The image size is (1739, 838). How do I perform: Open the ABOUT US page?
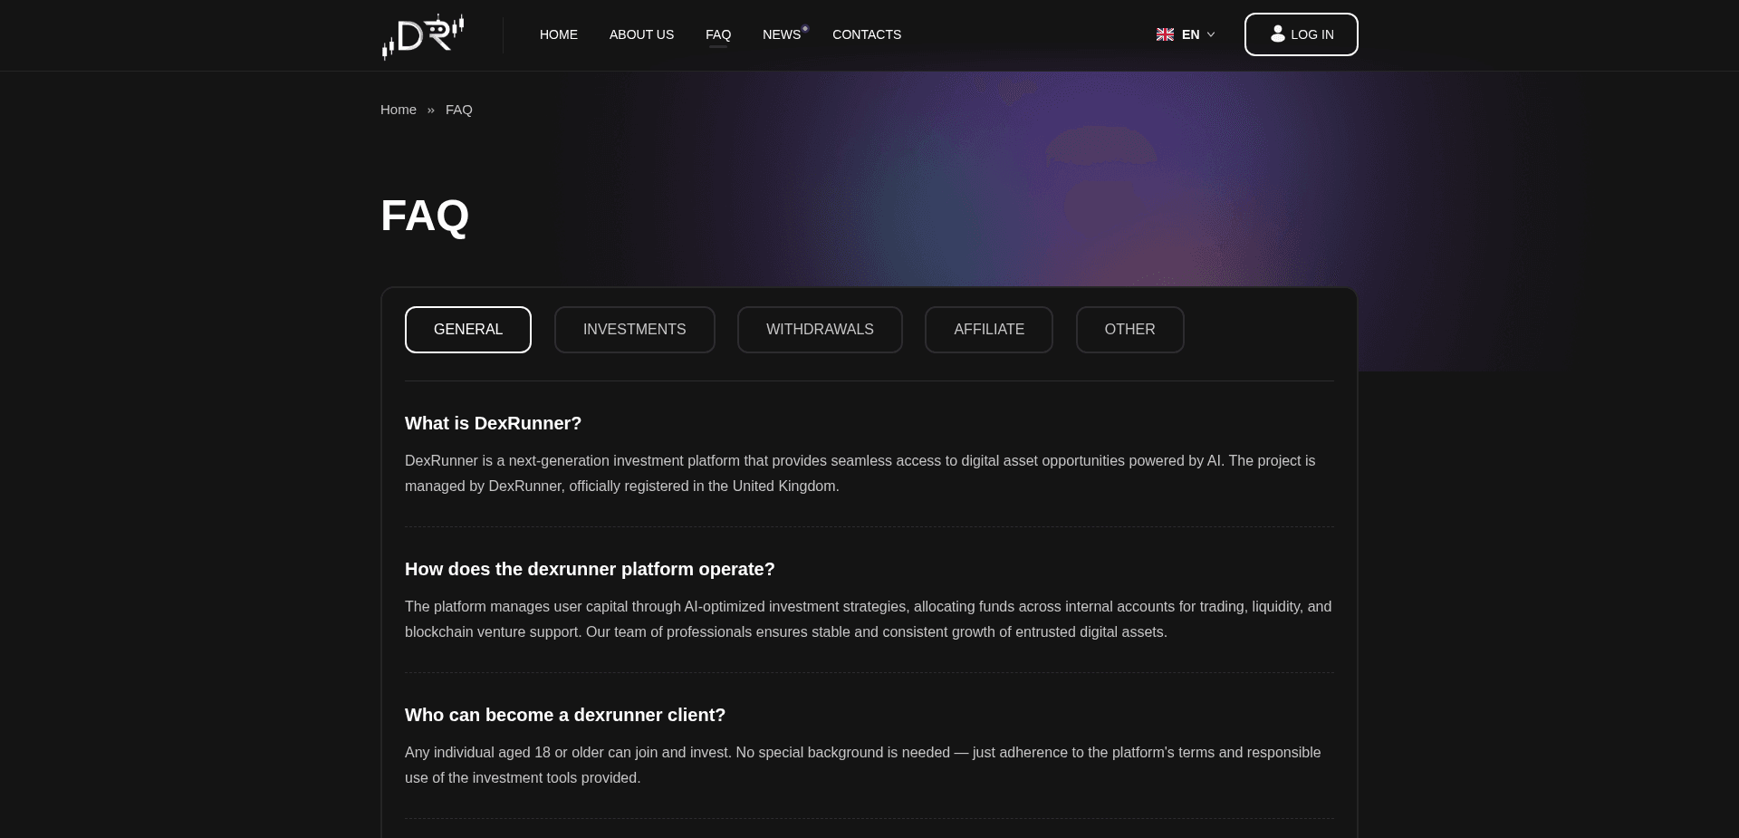point(641,34)
